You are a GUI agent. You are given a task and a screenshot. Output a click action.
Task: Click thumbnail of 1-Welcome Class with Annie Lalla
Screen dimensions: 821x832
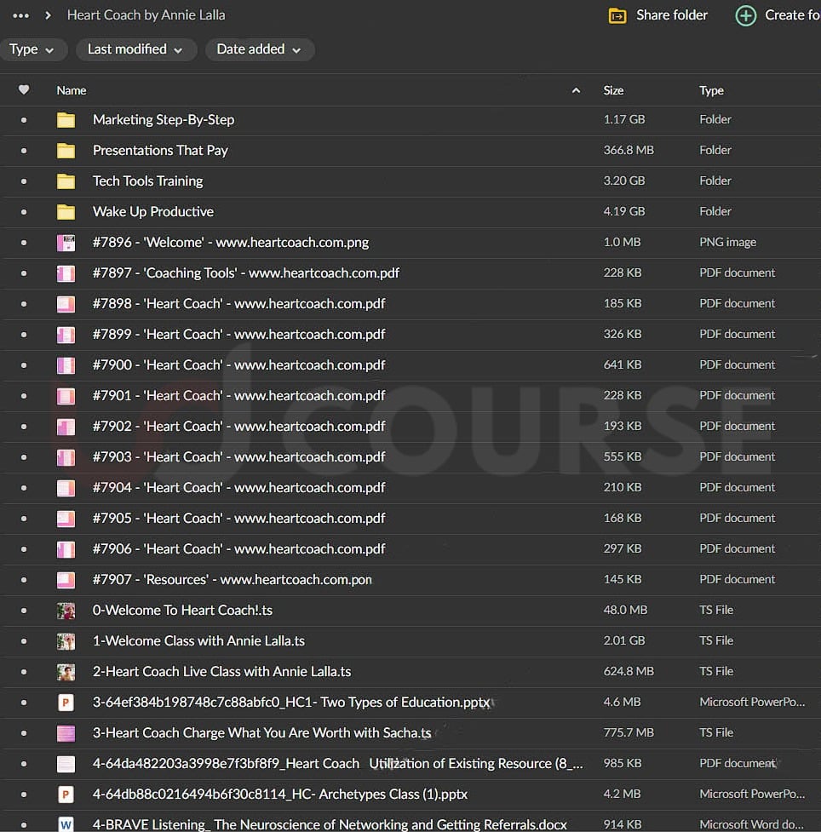point(66,641)
